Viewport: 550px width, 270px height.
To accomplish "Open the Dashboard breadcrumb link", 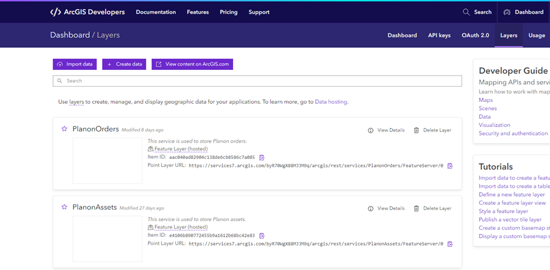I will point(70,35).
